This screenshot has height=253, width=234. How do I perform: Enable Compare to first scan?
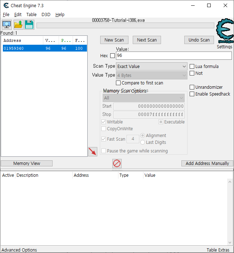pos(118,83)
